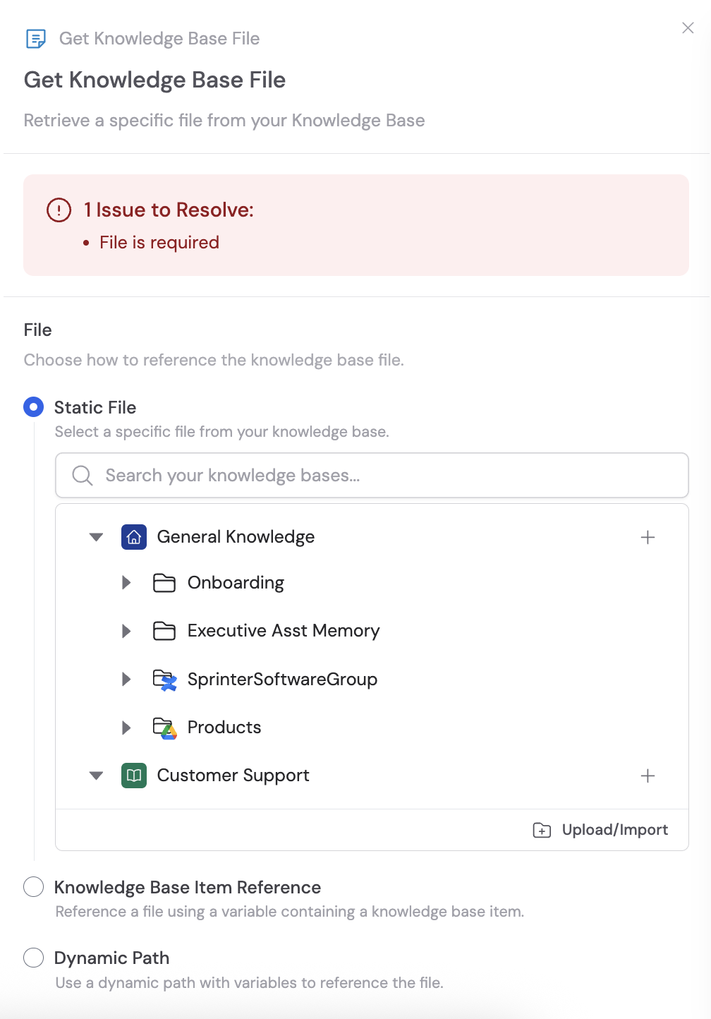Viewport: 711px width, 1019px height.
Task: Click the plus button next to General Knowledge
Action: click(x=648, y=536)
